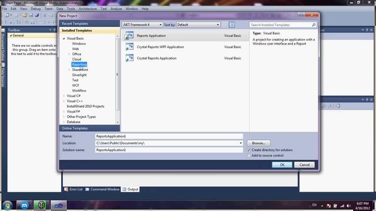Screen dimensions: 376x211
Task: Open the Debug menu
Action: coord(35,9)
